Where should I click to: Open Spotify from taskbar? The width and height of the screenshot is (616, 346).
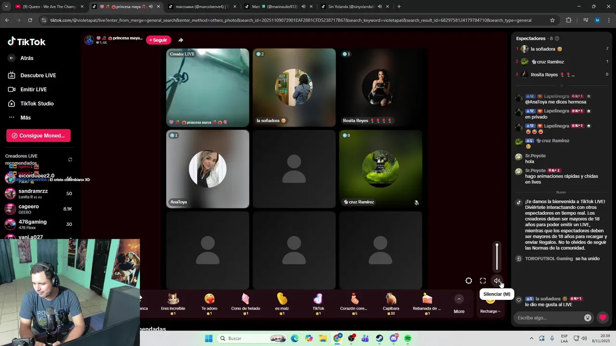click(408, 338)
